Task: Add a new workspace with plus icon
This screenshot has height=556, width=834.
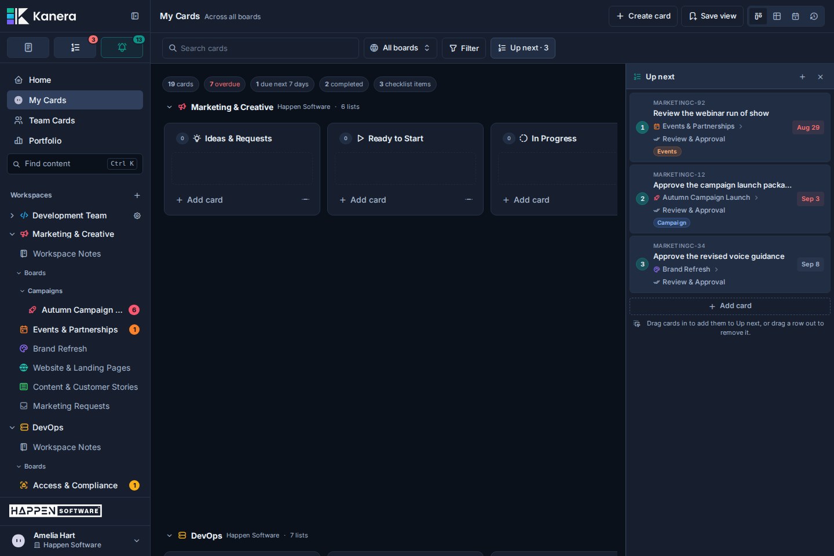Action: (x=137, y=195)
